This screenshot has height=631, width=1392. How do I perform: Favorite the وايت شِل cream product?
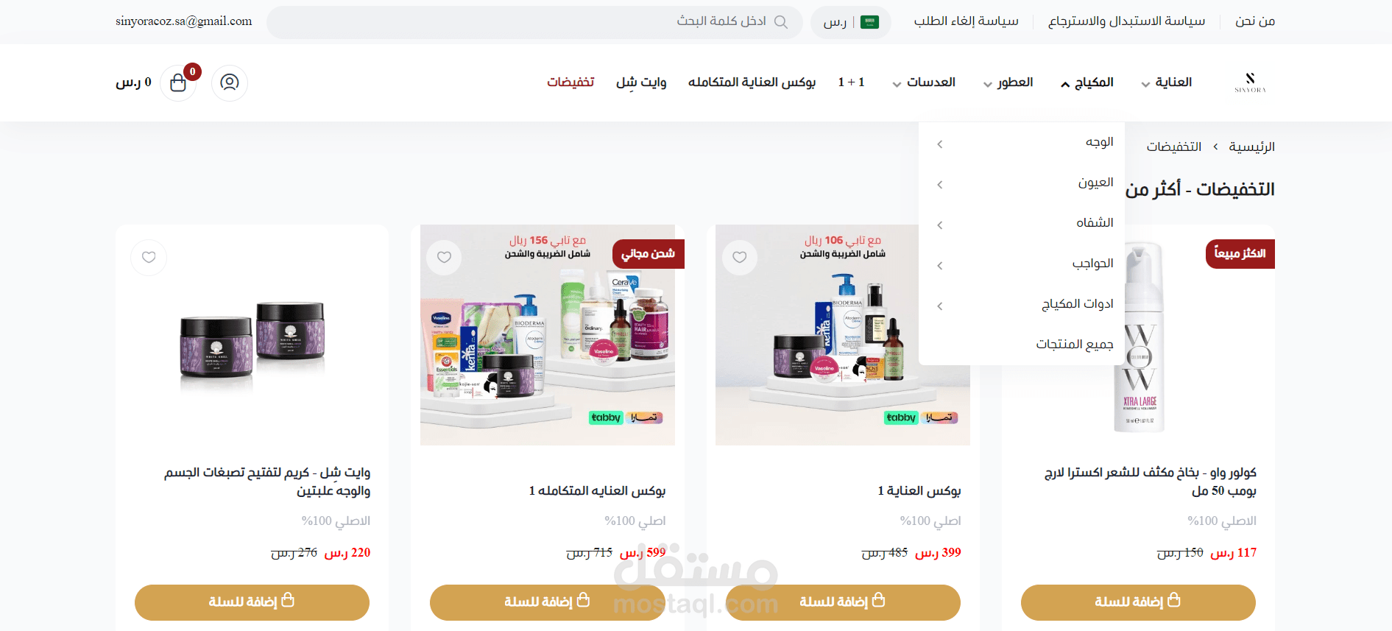click(x=149, y=258)
